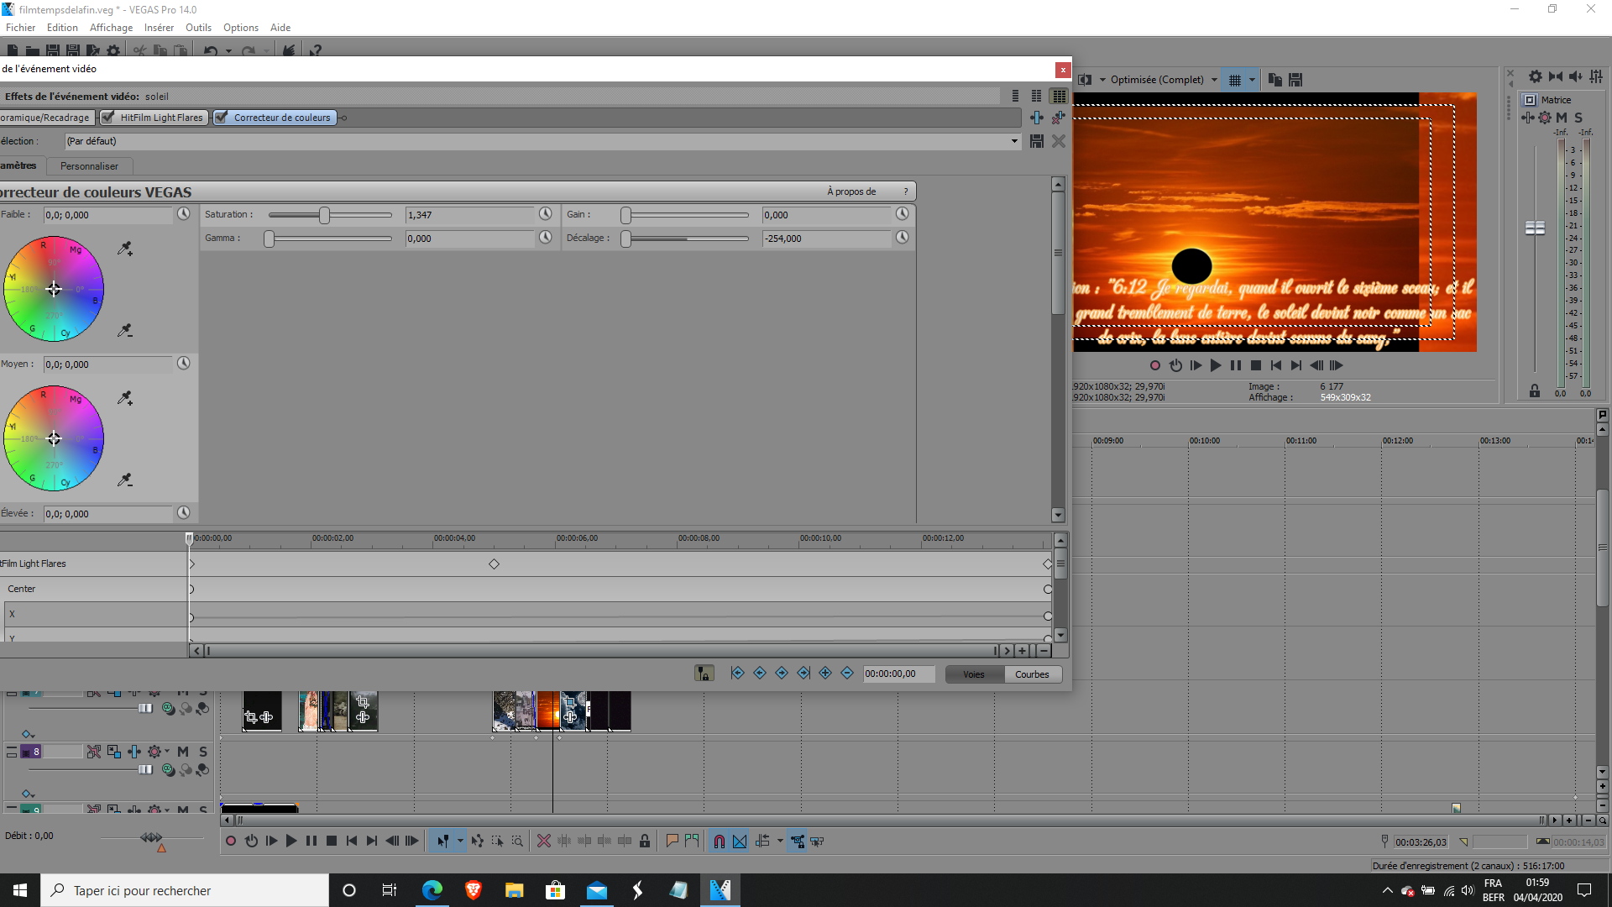Save the effect preset with disk icon
This screenshot has height=907, width=1612.
click(x=1037, y=141)
